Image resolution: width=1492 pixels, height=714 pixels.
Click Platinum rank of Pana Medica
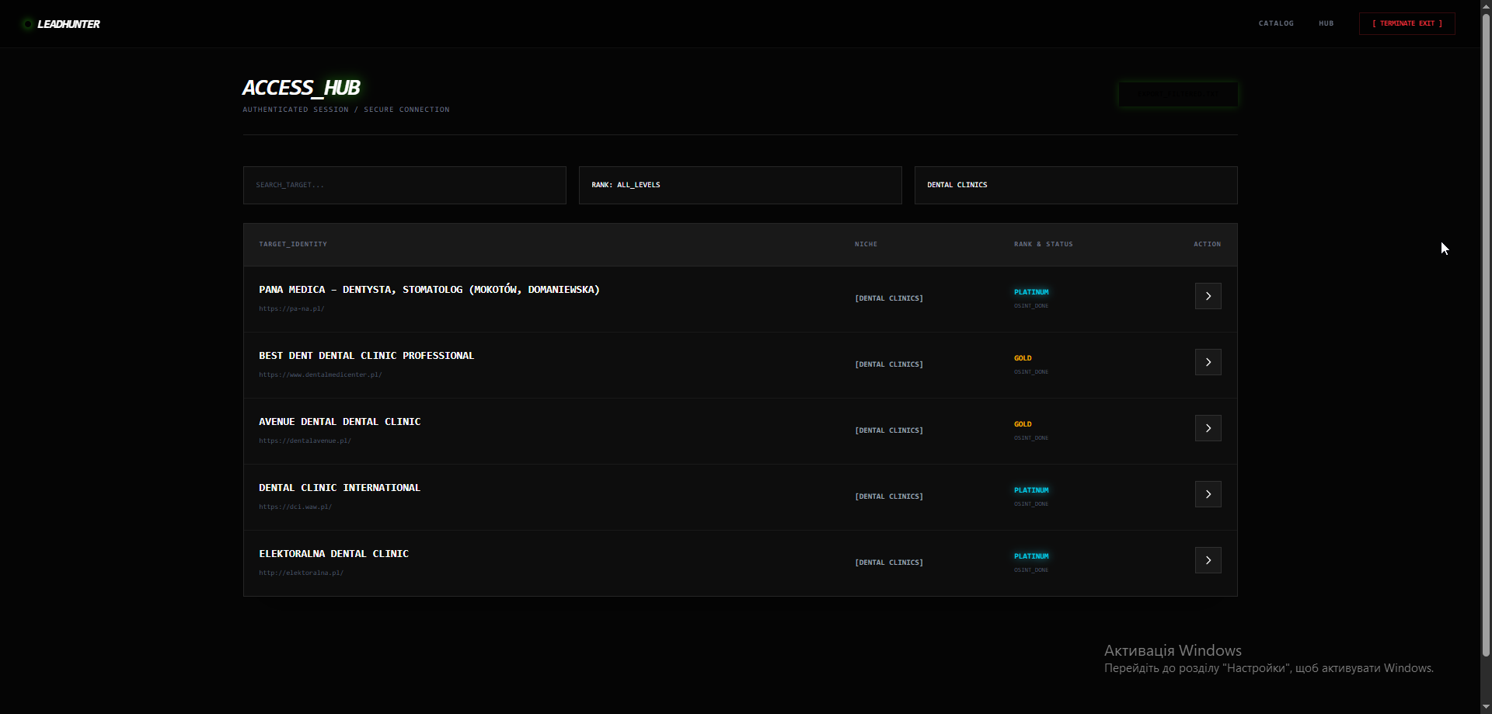point(1031,292)
